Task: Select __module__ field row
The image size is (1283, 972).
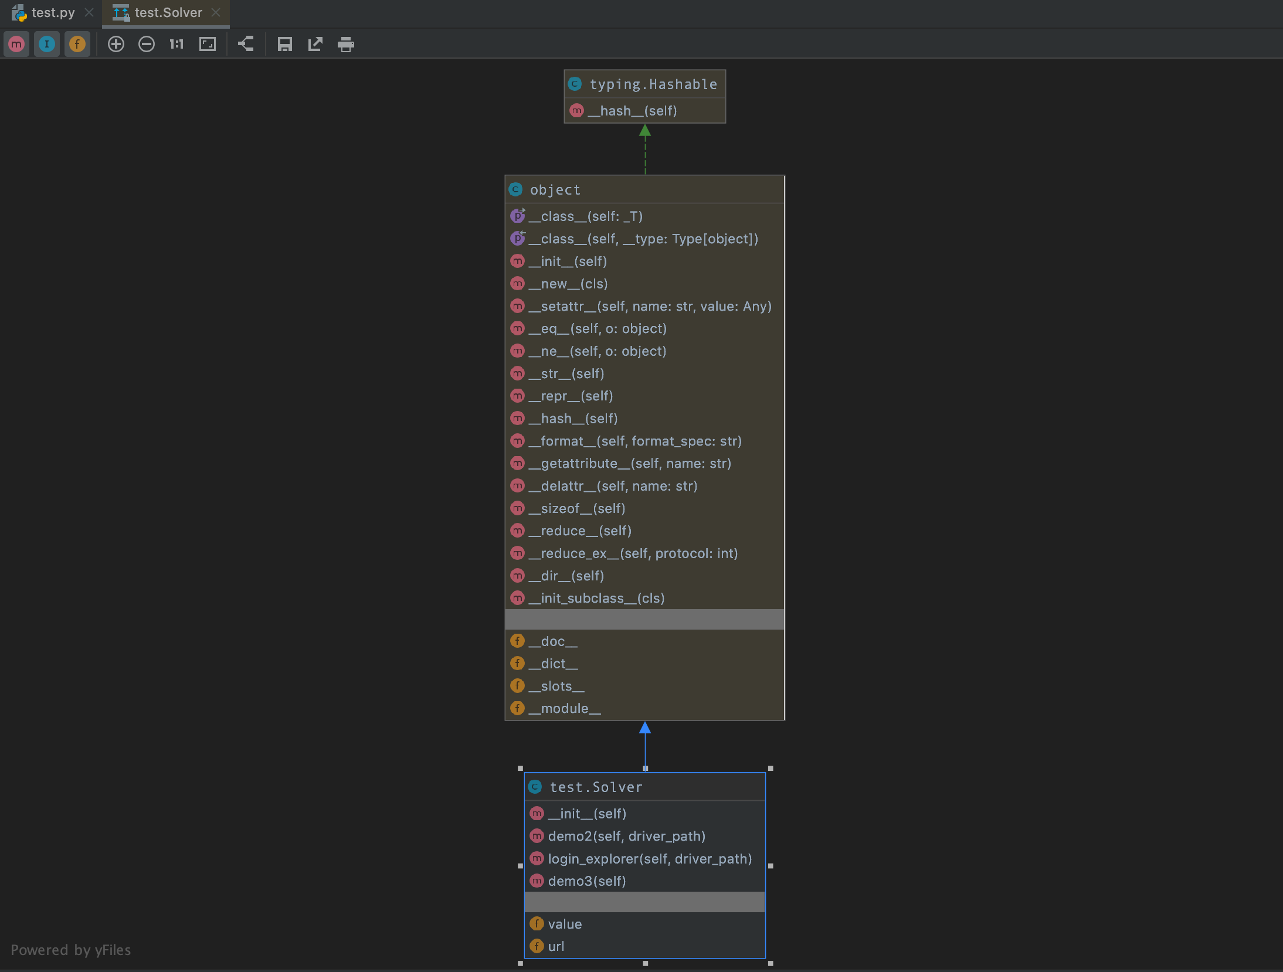Action: pyautogui.click(x=644, y=708)
